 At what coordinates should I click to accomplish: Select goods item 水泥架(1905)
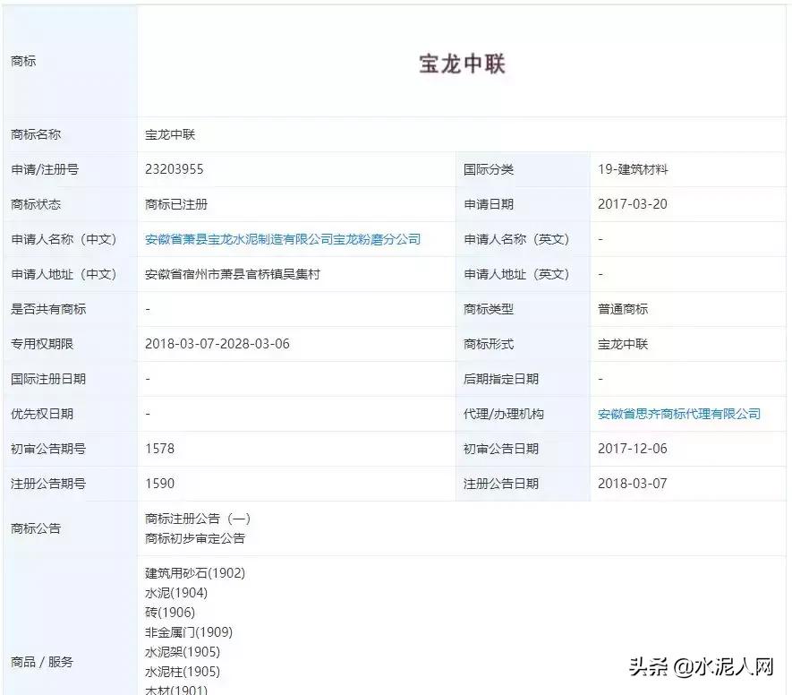tap(183, 652)
